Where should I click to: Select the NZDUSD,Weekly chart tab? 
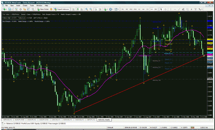coord(104,120)
